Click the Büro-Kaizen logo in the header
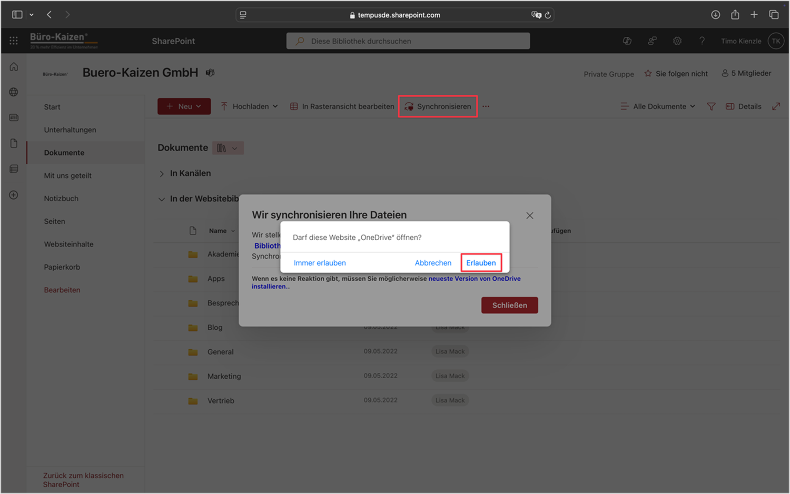This screenshot has width=790, height=494. (x=63, y=41)
